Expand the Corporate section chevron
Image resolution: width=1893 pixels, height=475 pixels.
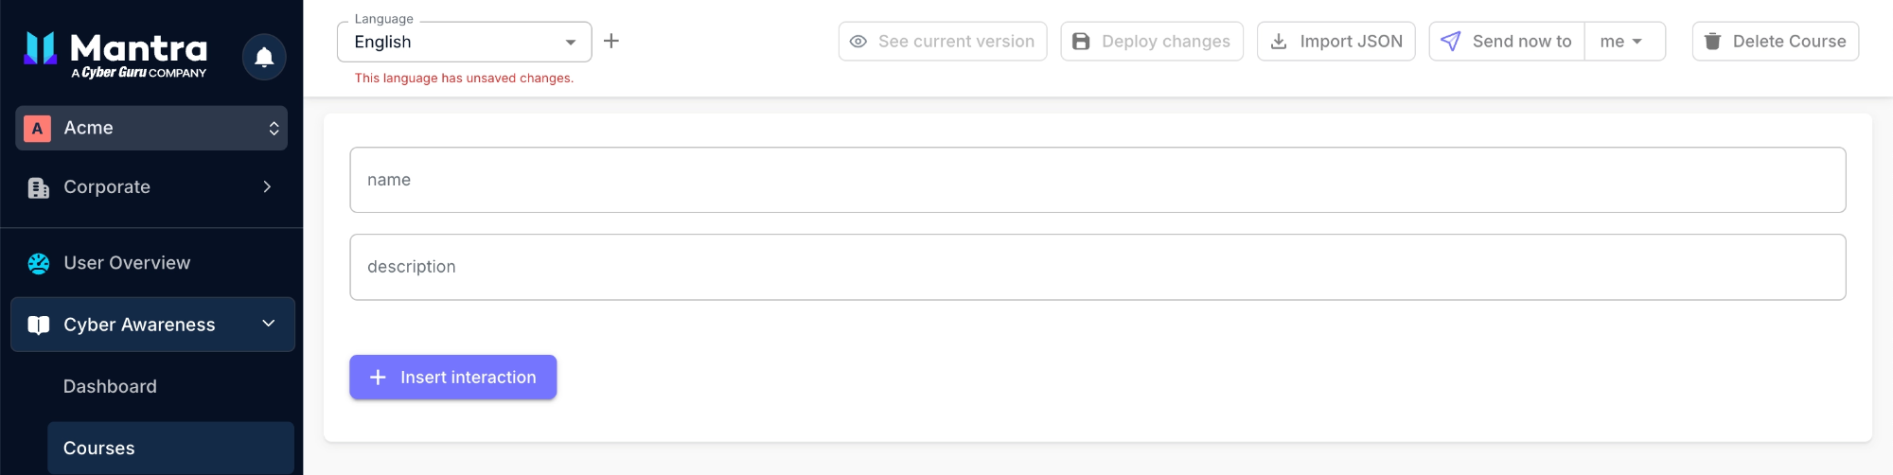268,187
